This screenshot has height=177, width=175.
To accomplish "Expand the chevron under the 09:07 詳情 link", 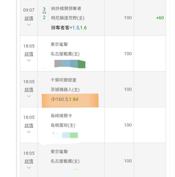I will 29,25.
